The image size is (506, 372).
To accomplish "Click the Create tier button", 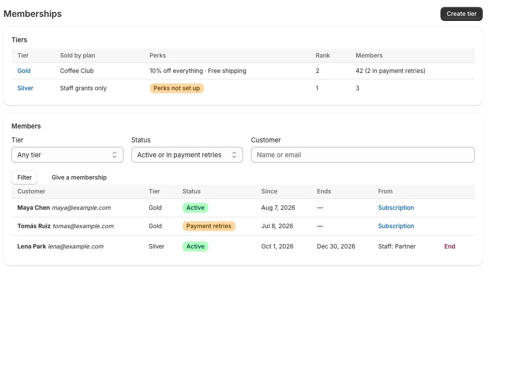I will point(461,14).
